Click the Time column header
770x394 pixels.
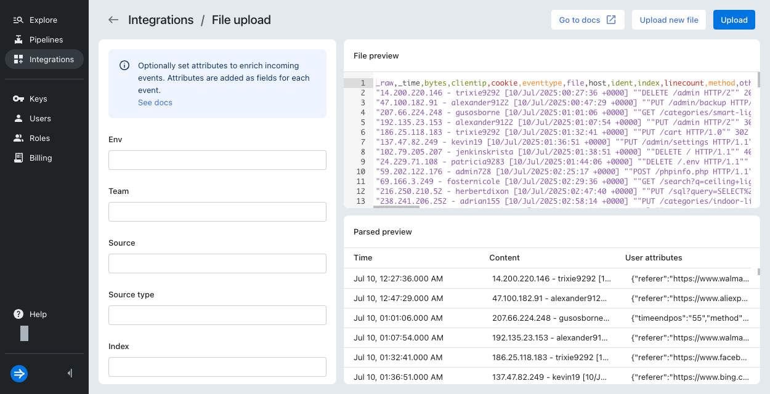[363, 257]
